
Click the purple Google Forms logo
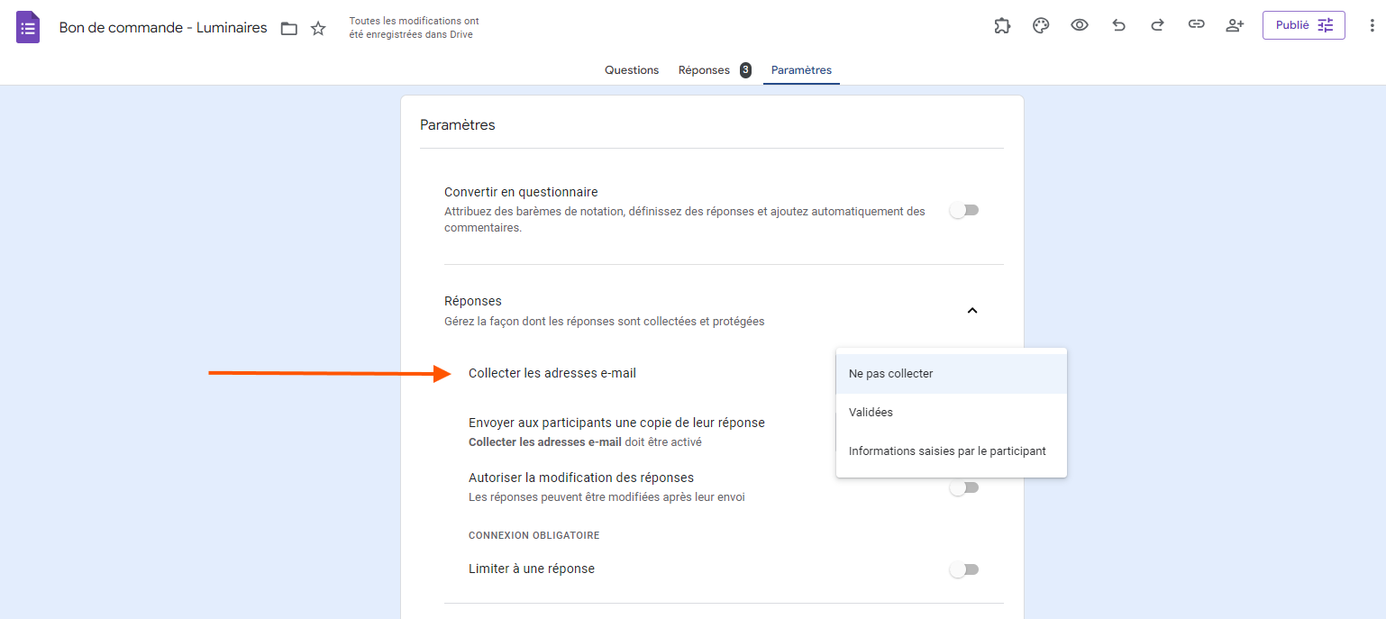point(27,26)
